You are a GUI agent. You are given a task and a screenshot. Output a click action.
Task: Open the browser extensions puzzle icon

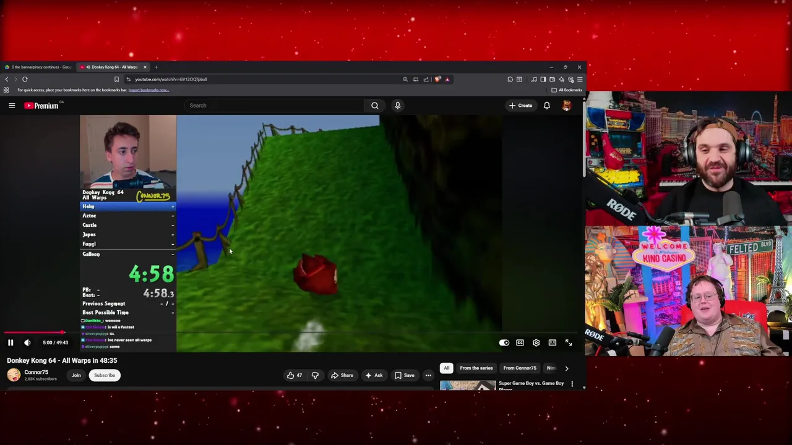coord(510,79)
